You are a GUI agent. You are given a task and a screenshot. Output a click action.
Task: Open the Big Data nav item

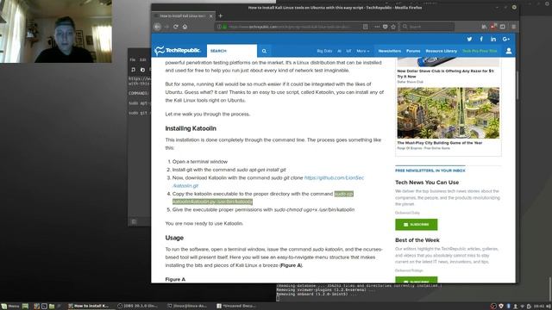click(324, 51)
